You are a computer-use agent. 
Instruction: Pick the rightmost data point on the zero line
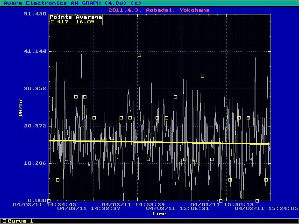[x=257, y=201]
